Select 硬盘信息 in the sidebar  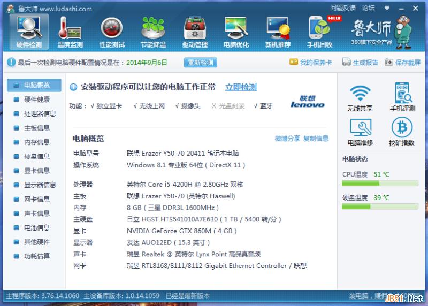coord(34,156)
